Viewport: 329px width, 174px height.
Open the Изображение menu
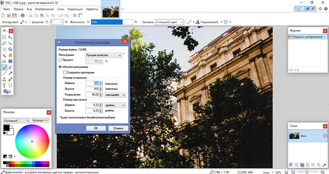[44, 9]
